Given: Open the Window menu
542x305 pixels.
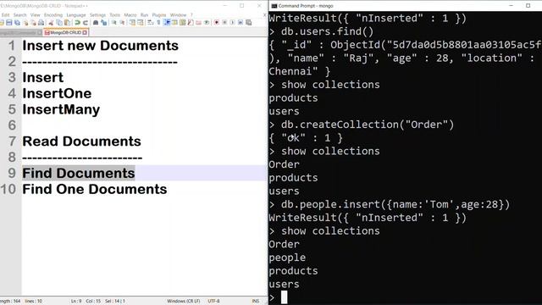Looking at the screenshot, I should (x=179, y=15).
